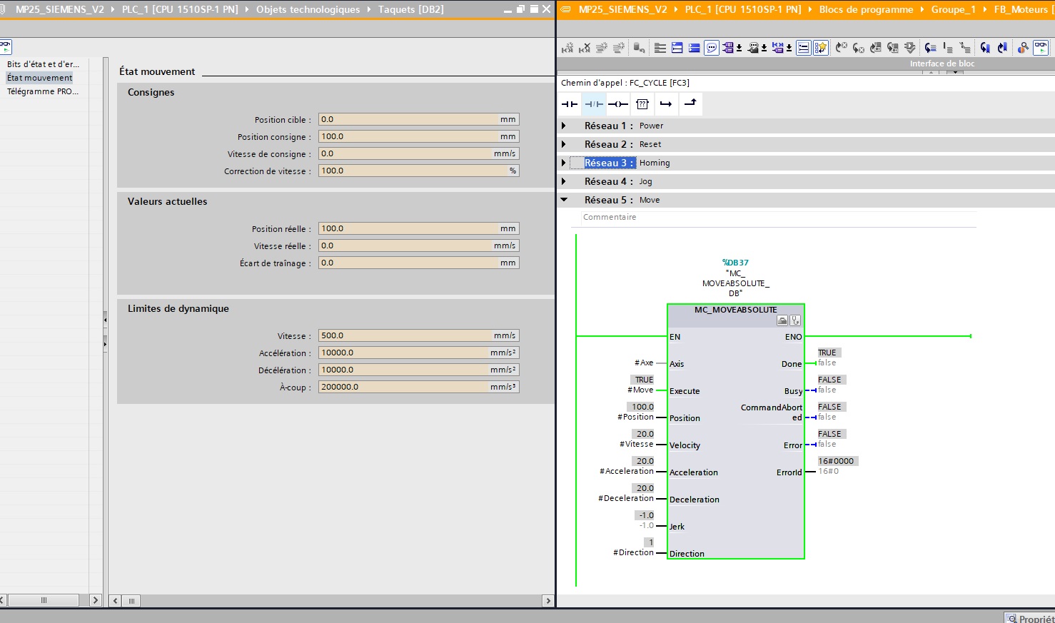The image size is (1055, 623).
Task: Toggle monitoring glasses icon in block editor
Action: pos(1041,48)
